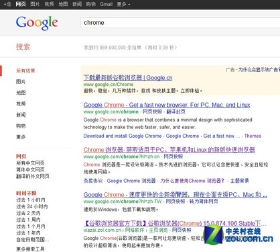This screenshot has height=252, width=280.
Task: Filter by 简体中文网页
Action: tap(30, 169)
